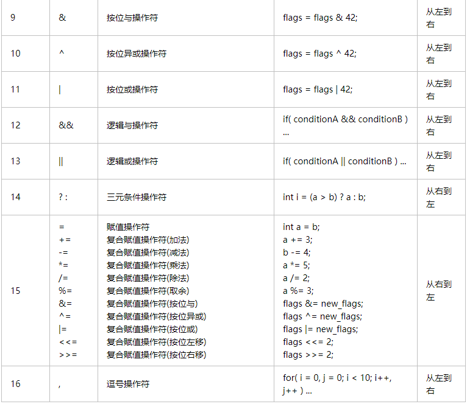467x404 pixels.
Task: Click example flags = flags ^ 42;
Action: (x=319, y=54)
